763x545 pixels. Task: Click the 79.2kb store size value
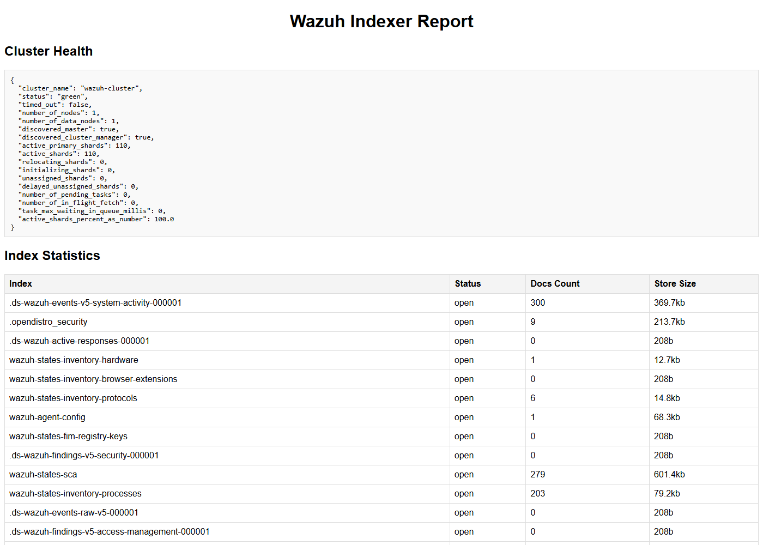point(667,494)
